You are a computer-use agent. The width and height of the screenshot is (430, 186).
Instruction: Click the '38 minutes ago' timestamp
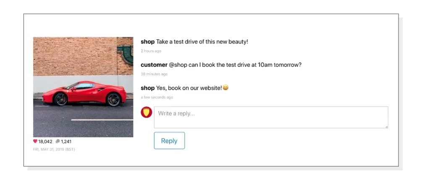coord(154,74)
